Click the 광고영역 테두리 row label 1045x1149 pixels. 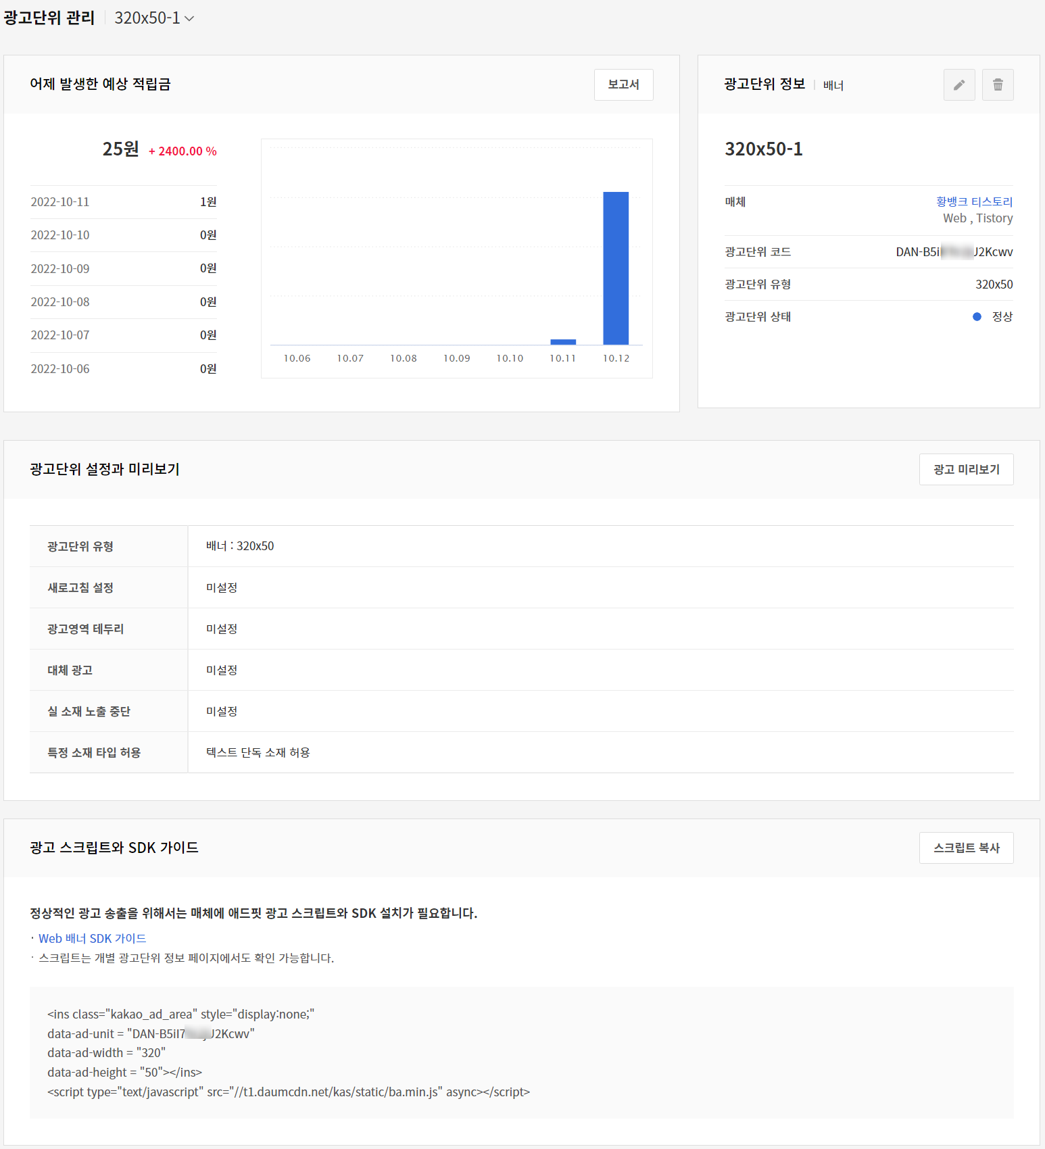click(x=86, y=629)
